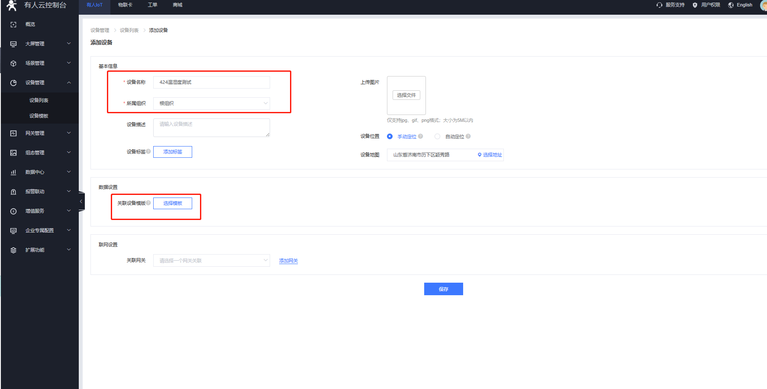
Task: Click the 添加网关 link
Action: click(288, 261)
